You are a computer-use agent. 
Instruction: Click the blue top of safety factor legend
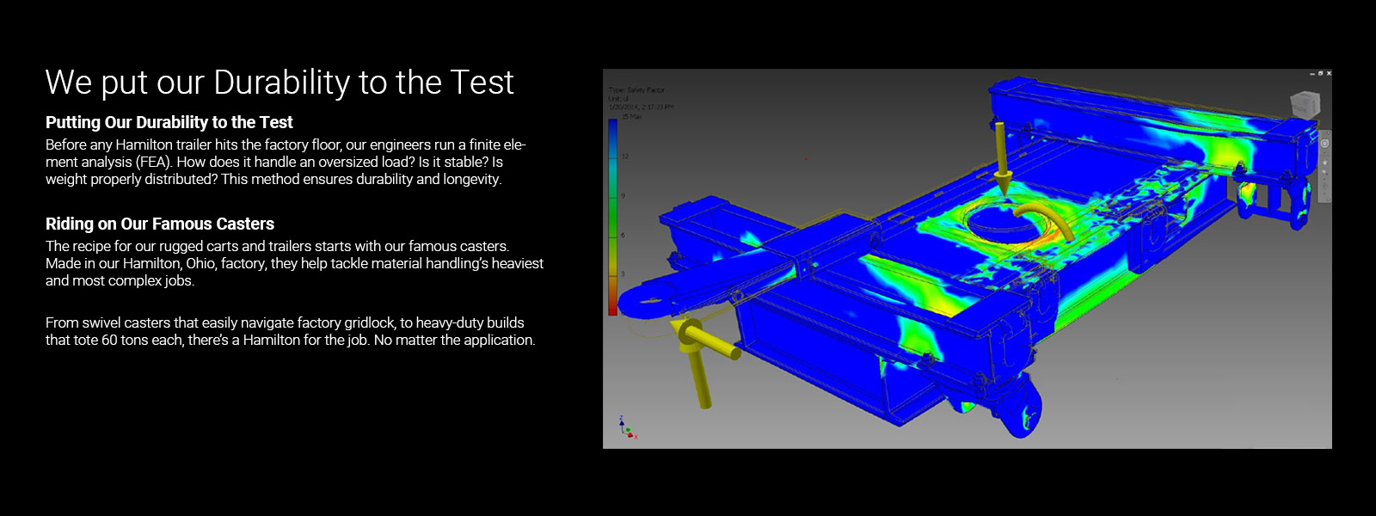click(x=613, y=129)
